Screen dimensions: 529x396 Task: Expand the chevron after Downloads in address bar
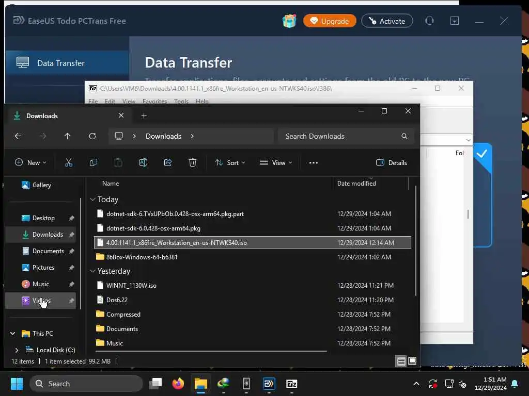[192, 136]
